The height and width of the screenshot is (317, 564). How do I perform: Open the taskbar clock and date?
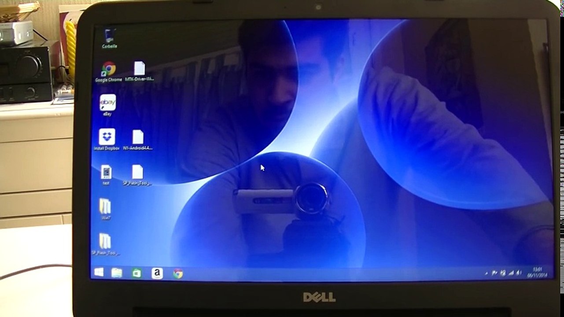tap(537, 273)
